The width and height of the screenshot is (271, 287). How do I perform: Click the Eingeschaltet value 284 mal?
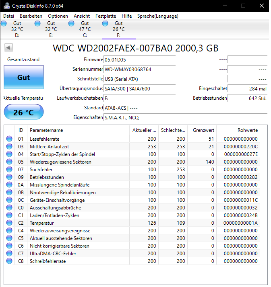[247, 89]
